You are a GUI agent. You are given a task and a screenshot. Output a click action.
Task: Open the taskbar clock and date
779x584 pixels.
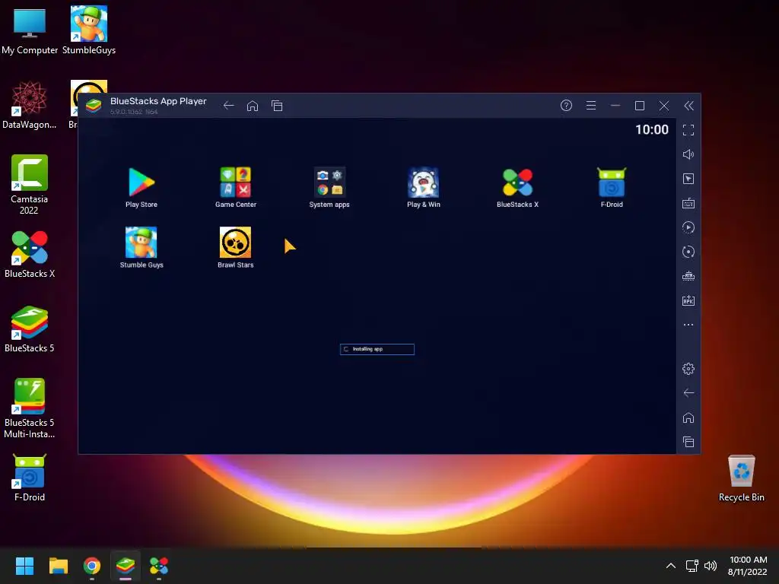coord(748,566)
